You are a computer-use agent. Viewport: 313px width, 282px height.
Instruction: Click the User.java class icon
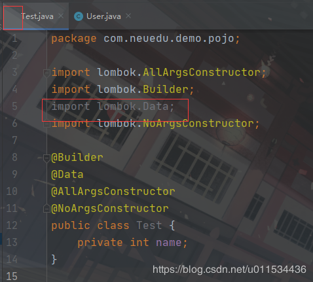tap(79, 16)
